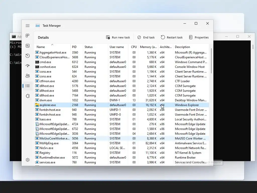Screen dimensions: 257x193
Task: Click the Command Prompt window icon behind Task Manager
Action: pyautogui.click(x=14, y=37)
